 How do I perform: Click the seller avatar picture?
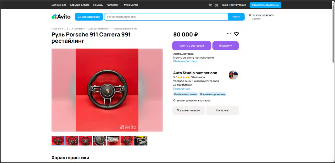[x=233, y=75]
